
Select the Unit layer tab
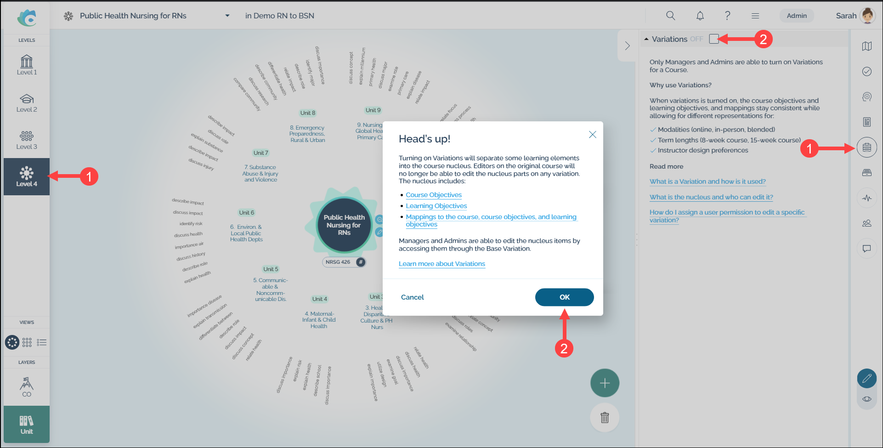pos(27,425)
